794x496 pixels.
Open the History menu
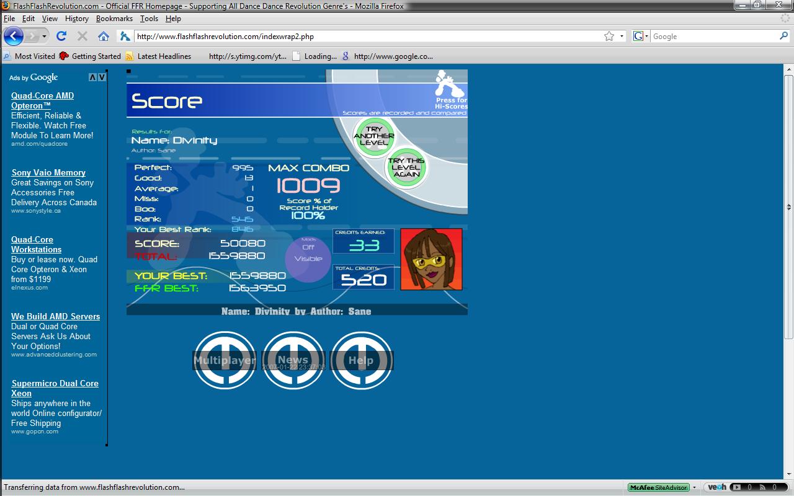coord(77,19)
